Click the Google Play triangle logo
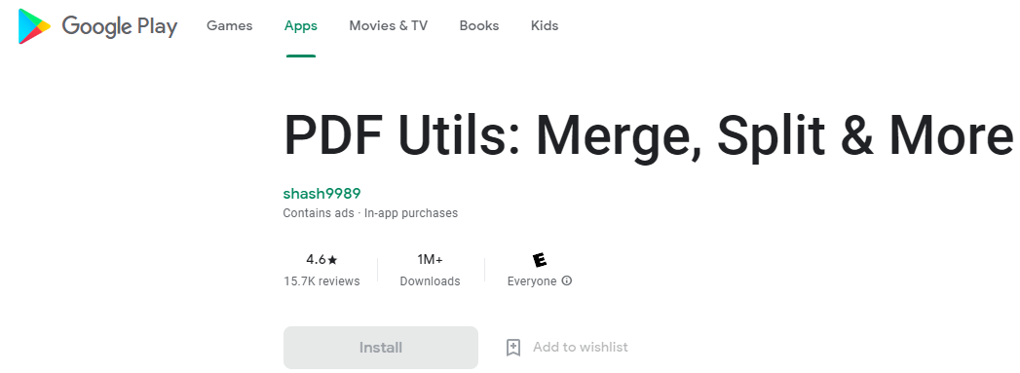 tap(34, 26)
